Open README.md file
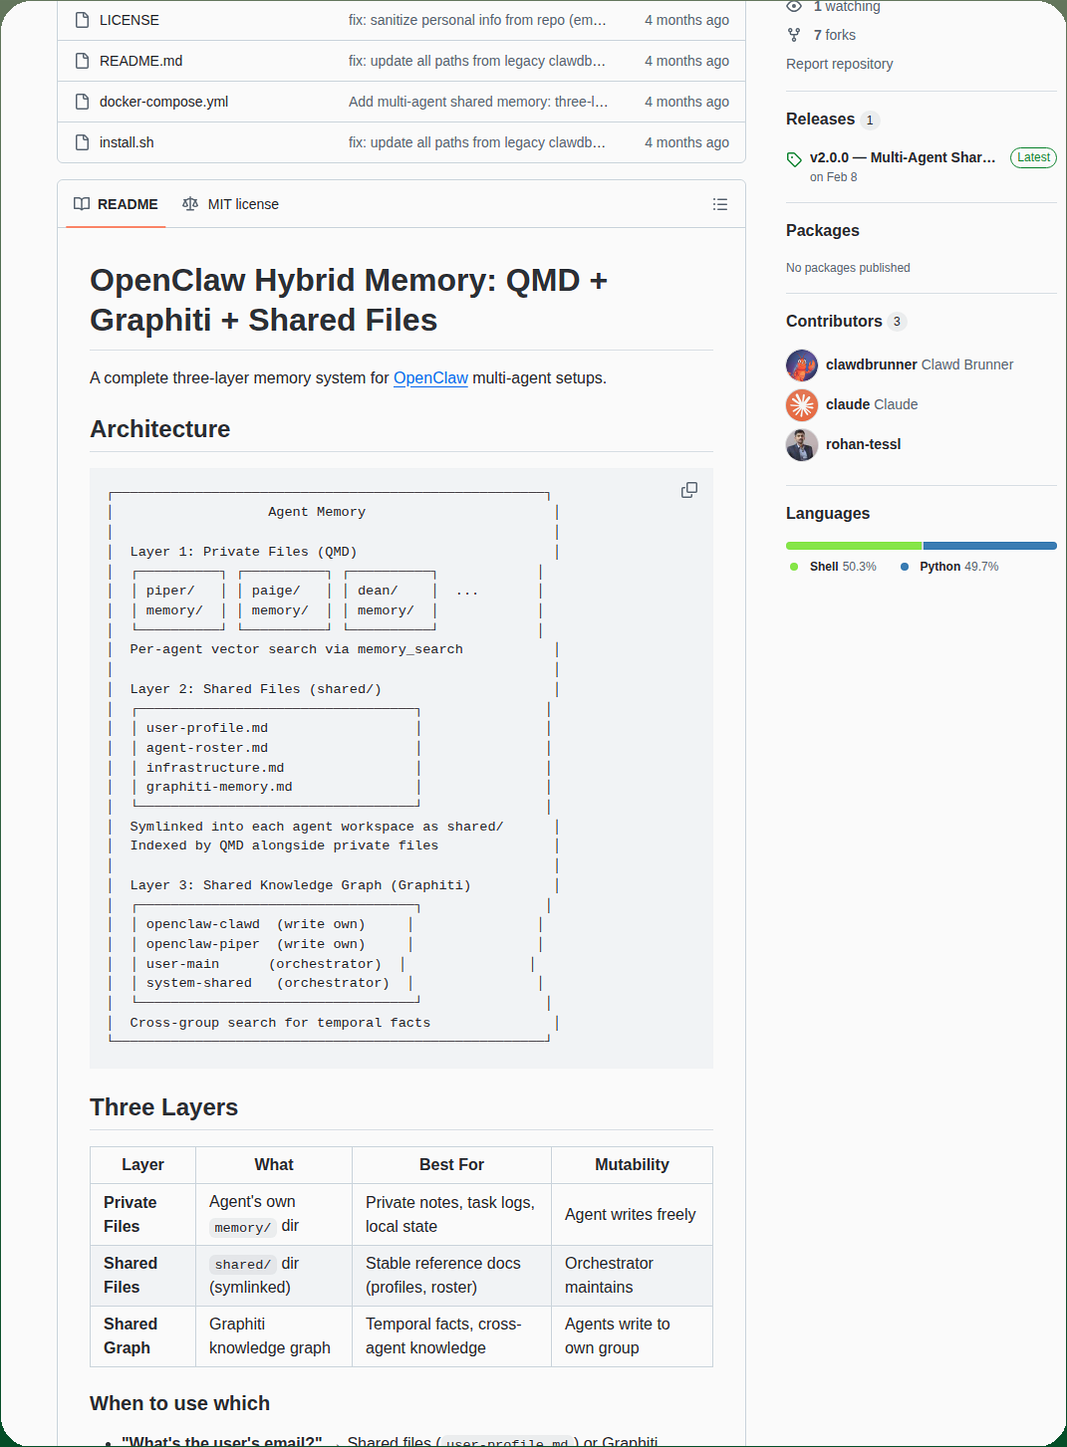 (x=140, y=61)
